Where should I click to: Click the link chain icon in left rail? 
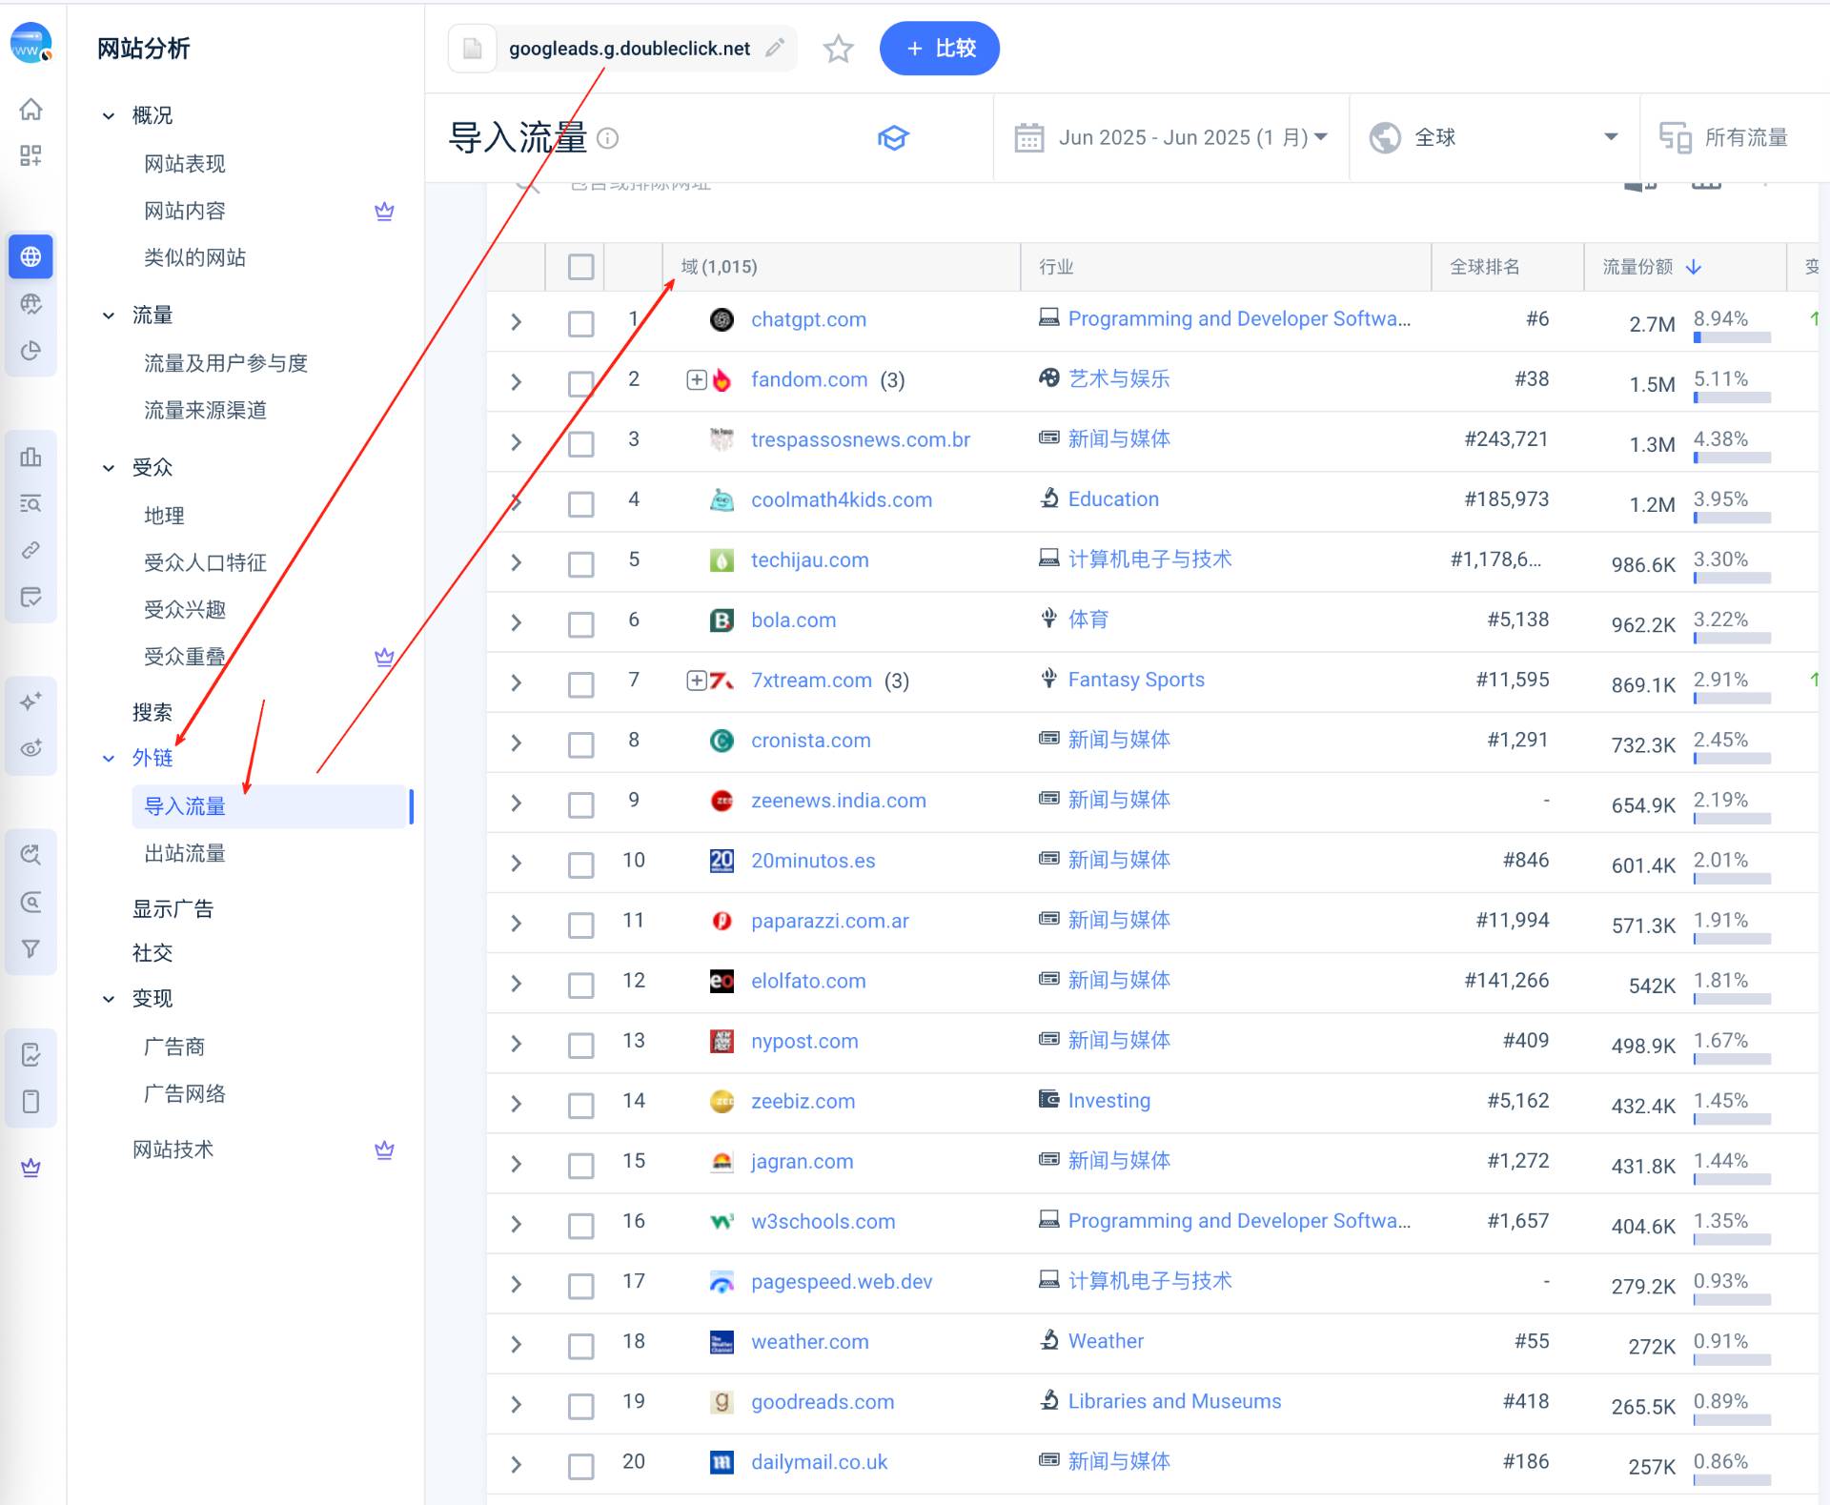(x=31, y=550)
